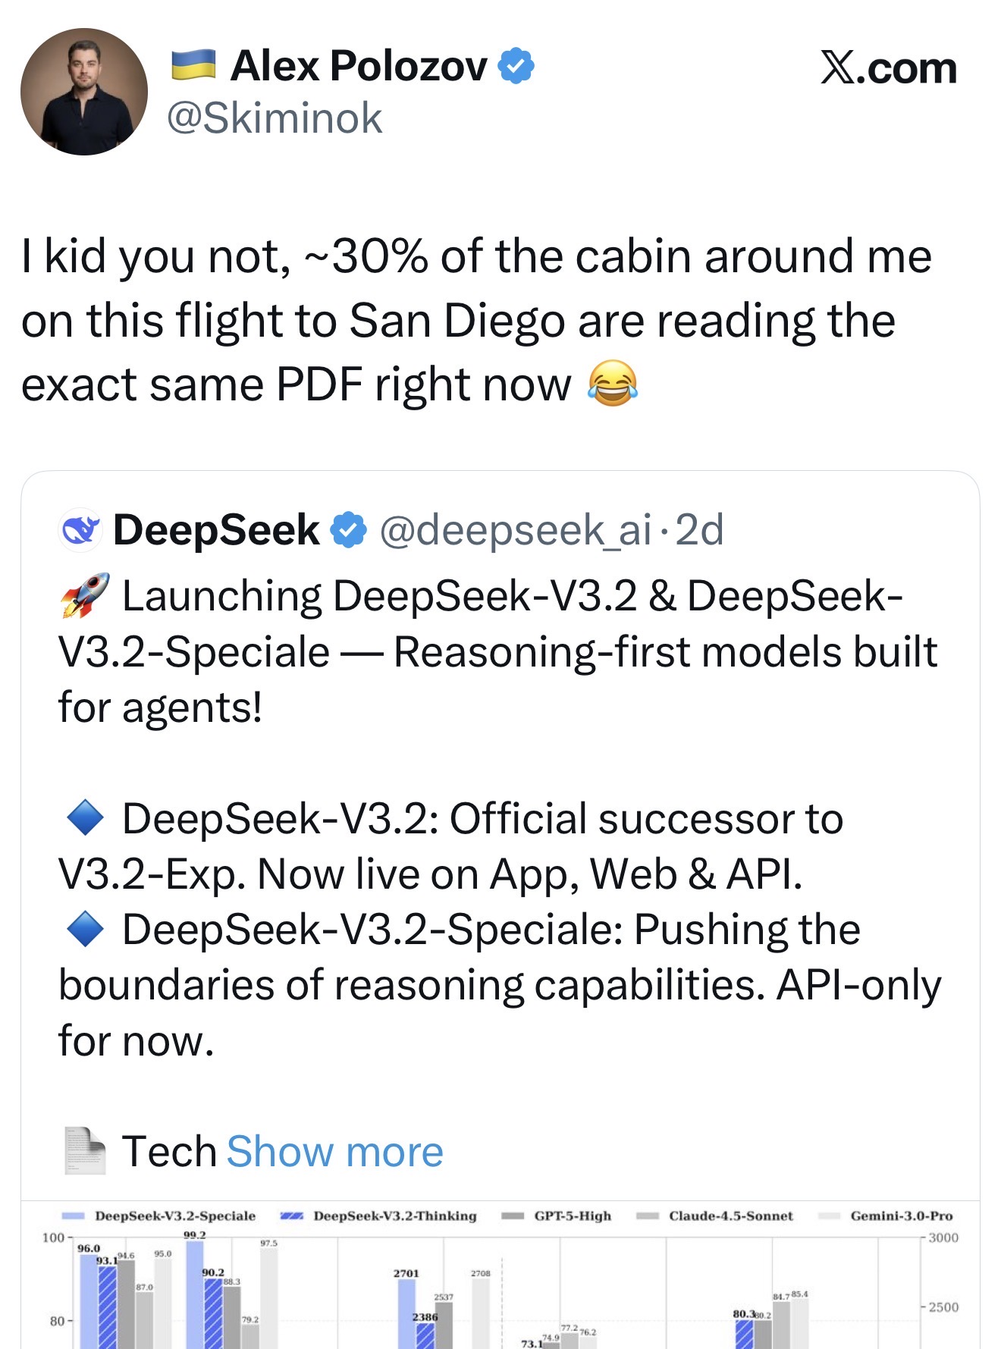Click the laughing-crying emoji
The image size is (1001, 1349).
(612, 384)
